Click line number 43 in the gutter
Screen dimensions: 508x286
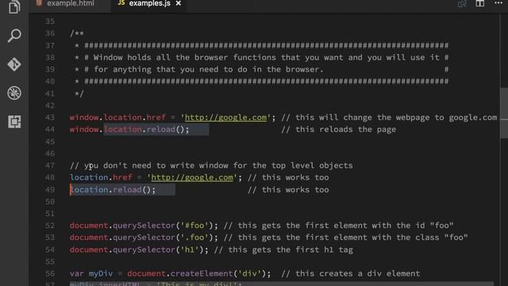tap(50, 118)
